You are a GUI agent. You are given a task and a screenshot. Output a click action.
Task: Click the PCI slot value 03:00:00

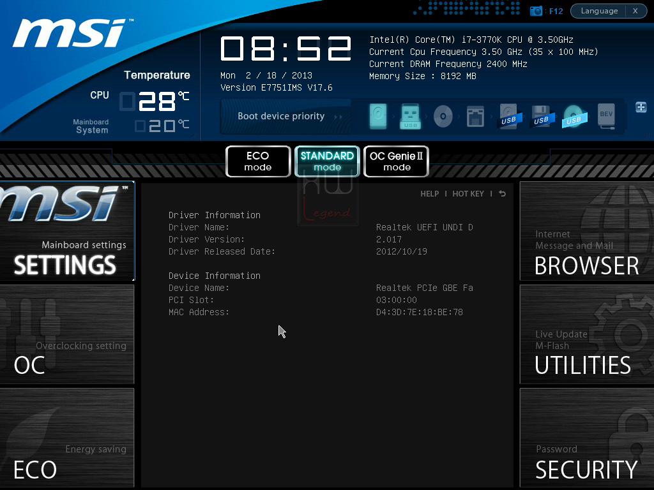[x=396, y=300]
